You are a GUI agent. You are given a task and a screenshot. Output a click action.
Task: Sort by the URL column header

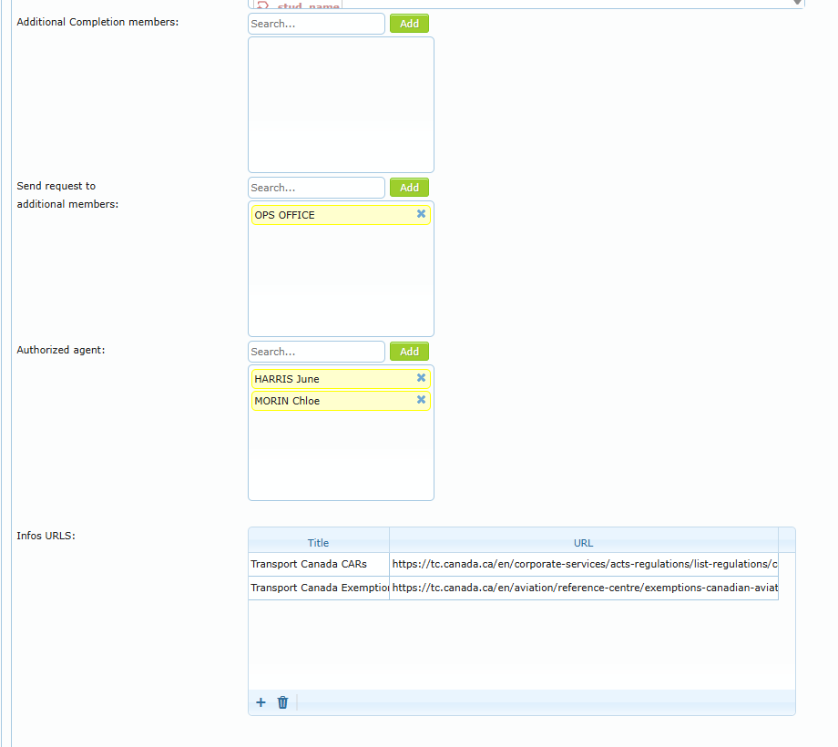(x=584, y=542)
